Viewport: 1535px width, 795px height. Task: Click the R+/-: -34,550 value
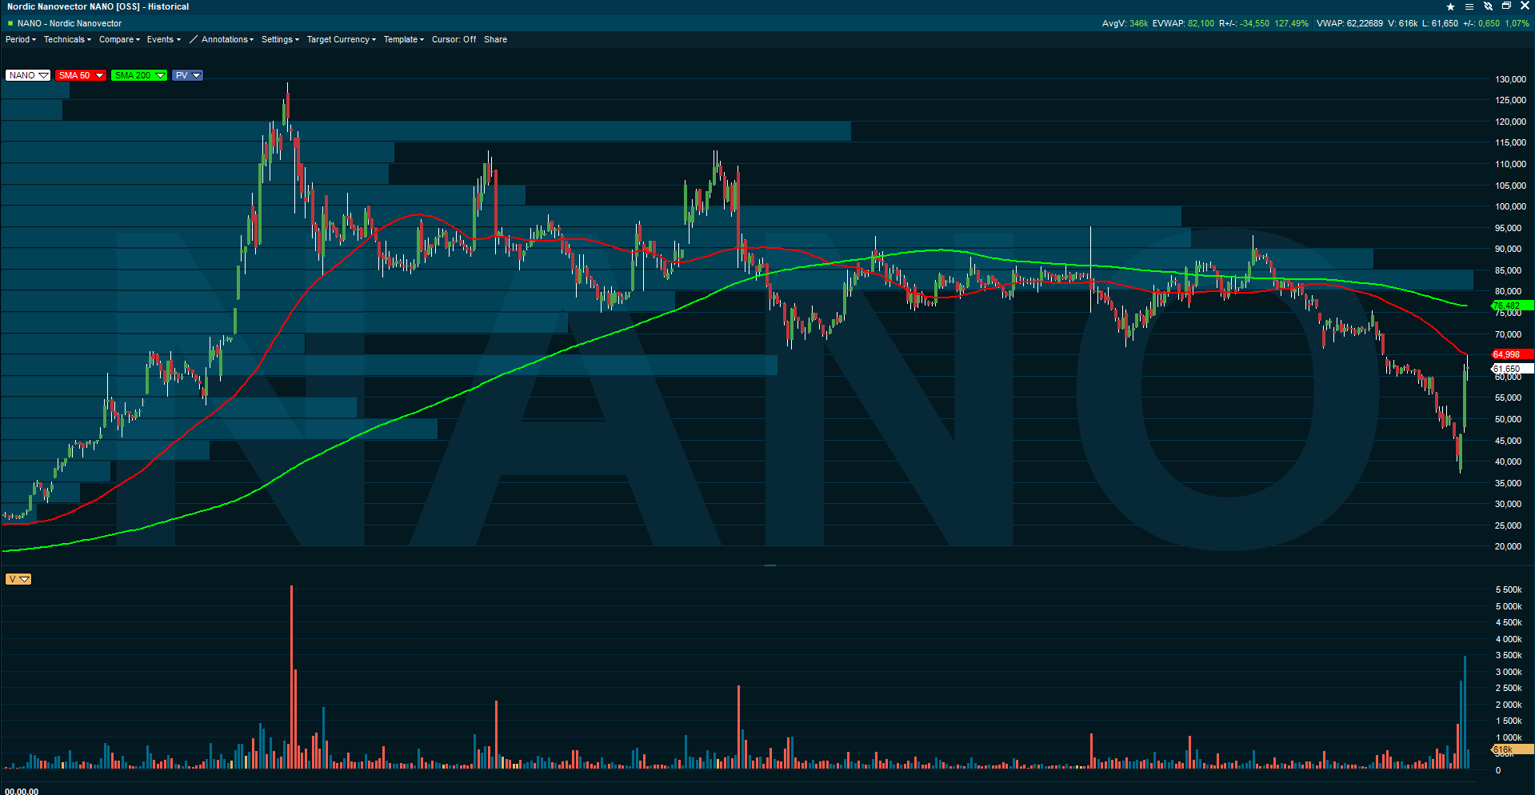[1244, 23]
